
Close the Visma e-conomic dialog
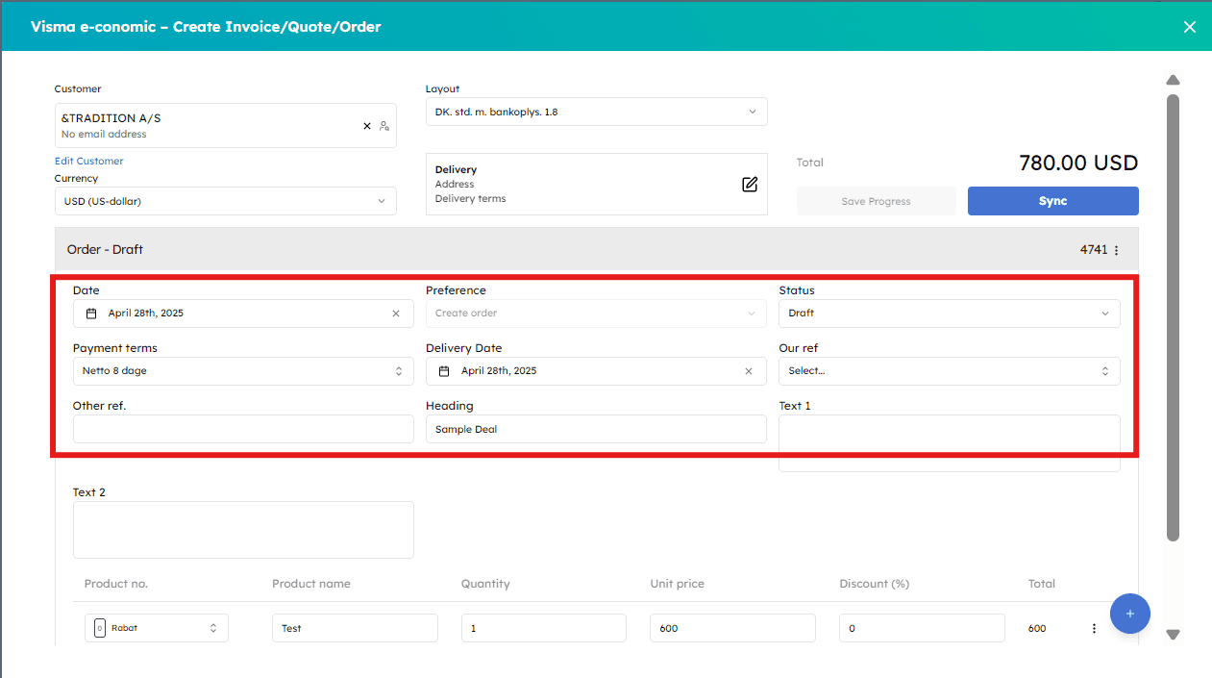(1190, 27)
